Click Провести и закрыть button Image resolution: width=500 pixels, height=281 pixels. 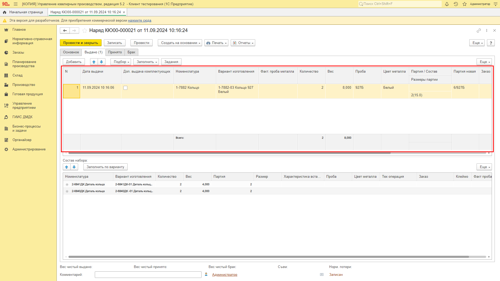[x=81, y=43]
